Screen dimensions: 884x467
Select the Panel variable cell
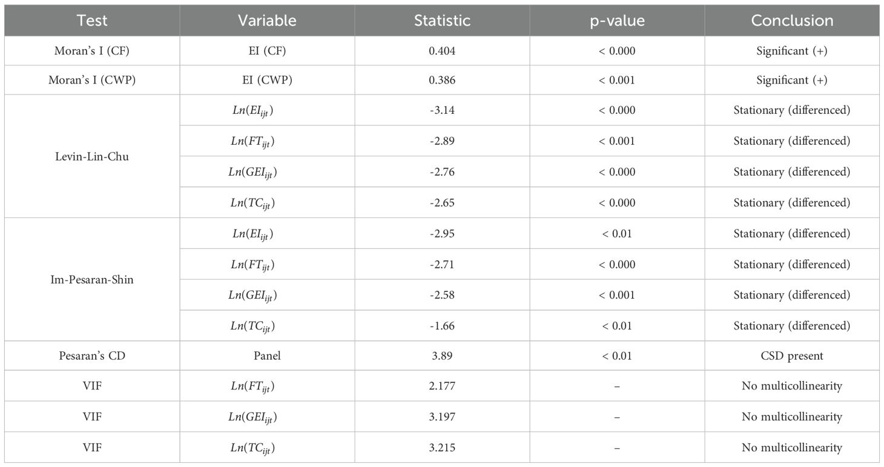point(267,356)
